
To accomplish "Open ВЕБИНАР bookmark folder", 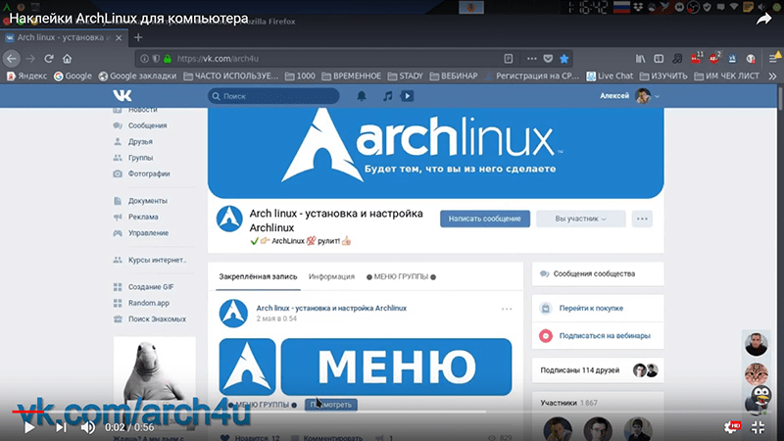I will (x=454, y=76).
